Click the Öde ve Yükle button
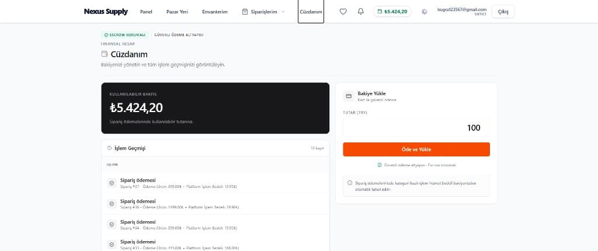 pos(416,149)
